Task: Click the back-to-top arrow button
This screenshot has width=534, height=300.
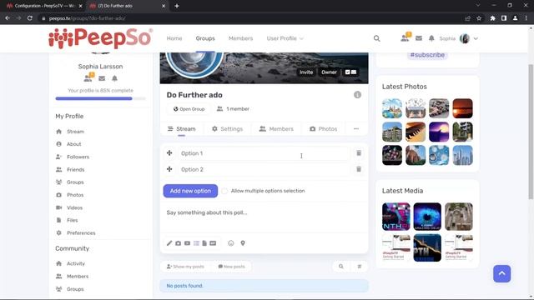Action: (502, 273)
